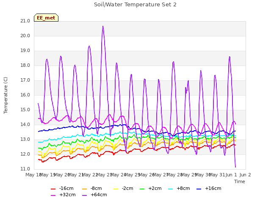Click the +64cm line's final drop near 11.1

[235, 167]
